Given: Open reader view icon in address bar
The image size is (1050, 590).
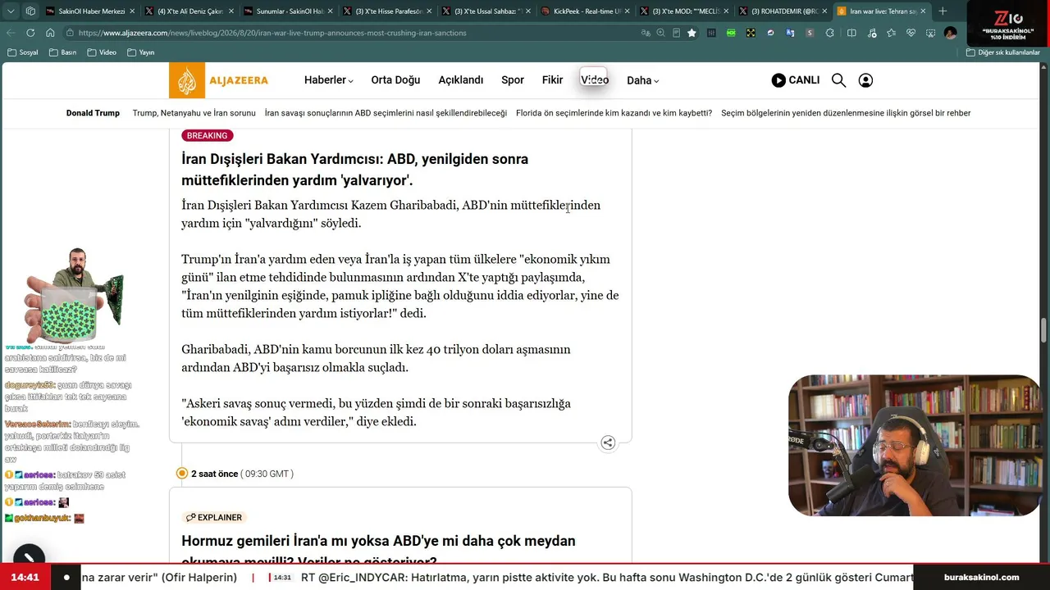Looking at the screenshot, I should pos(676,33).
